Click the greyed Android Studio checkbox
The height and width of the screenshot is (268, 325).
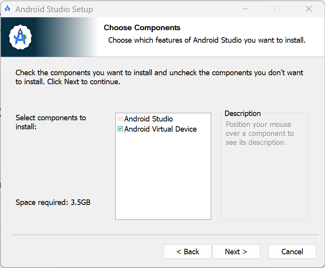[x=120, y=119]
